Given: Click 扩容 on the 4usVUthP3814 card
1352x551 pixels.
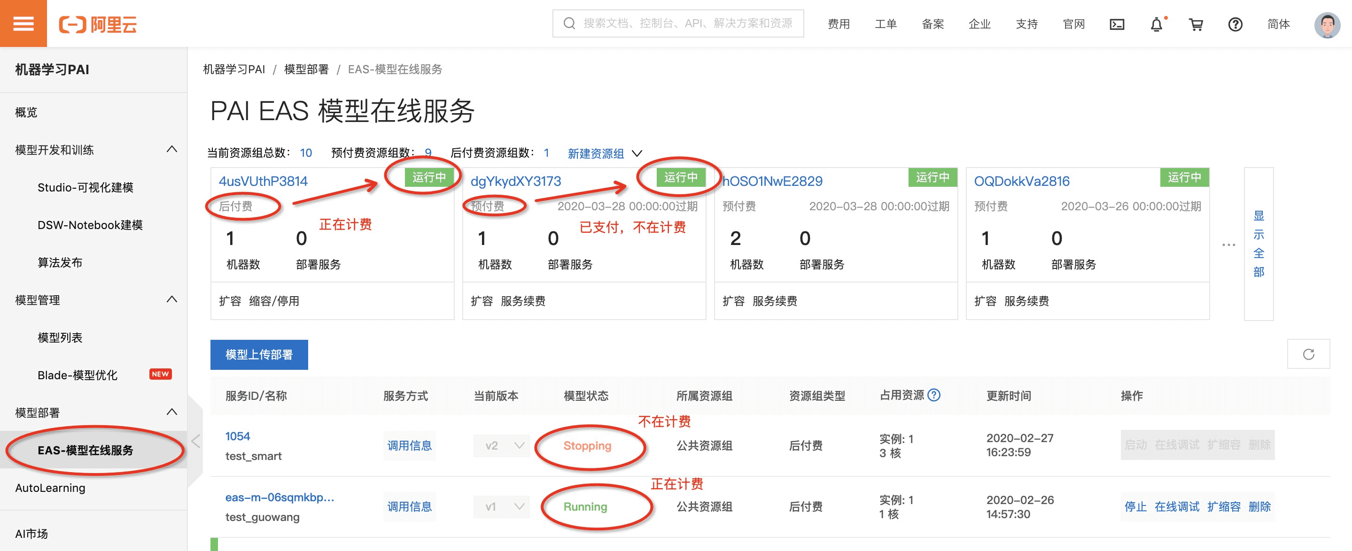Looking at the screenshot, I should pyautogui.click(x=229, y=300).
